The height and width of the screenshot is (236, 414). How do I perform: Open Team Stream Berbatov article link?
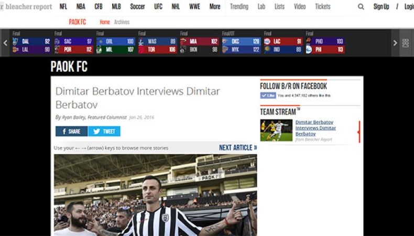(x=315, y=128)
